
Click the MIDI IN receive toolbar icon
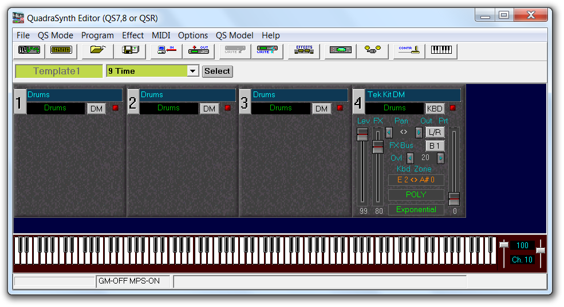pos(167,50)
